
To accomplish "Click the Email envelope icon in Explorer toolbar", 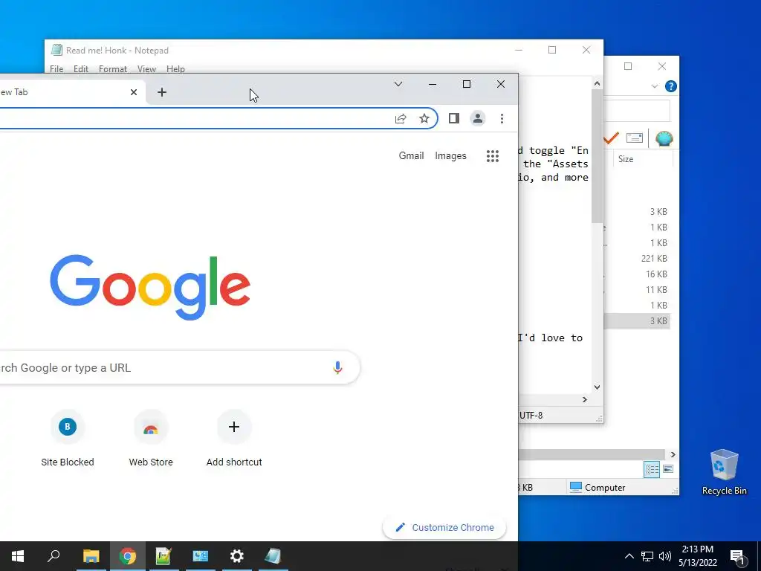I will [635, 138].
